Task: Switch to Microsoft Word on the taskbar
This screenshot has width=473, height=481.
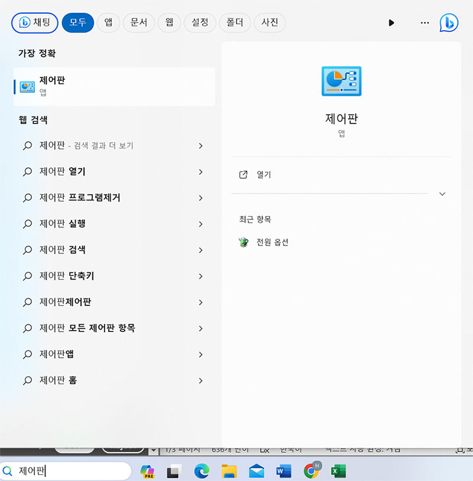Action: [x=284, y=471]
